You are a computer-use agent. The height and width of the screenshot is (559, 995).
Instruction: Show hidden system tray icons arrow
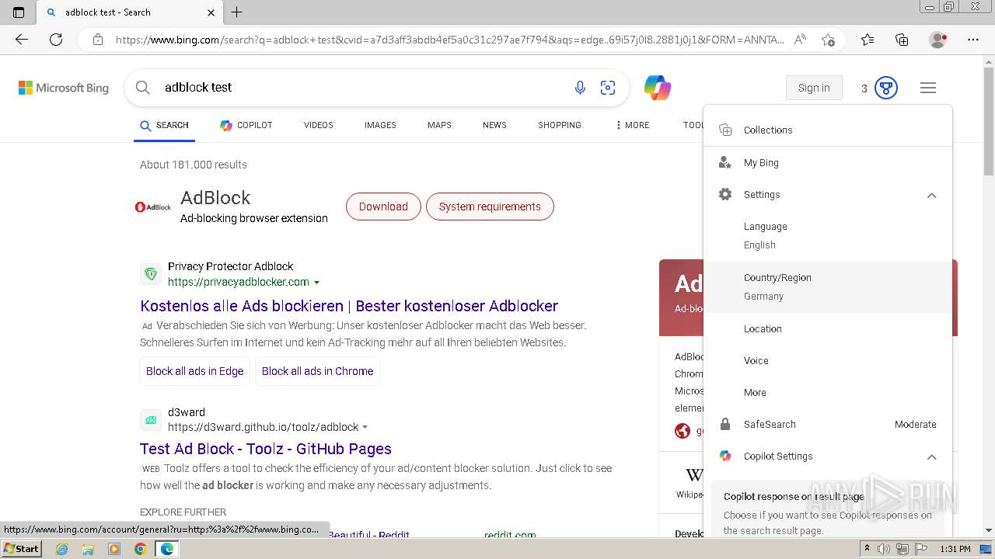tap(867, 549)
